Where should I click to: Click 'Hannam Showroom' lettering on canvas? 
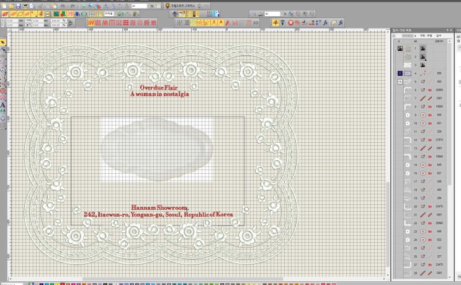159,207
